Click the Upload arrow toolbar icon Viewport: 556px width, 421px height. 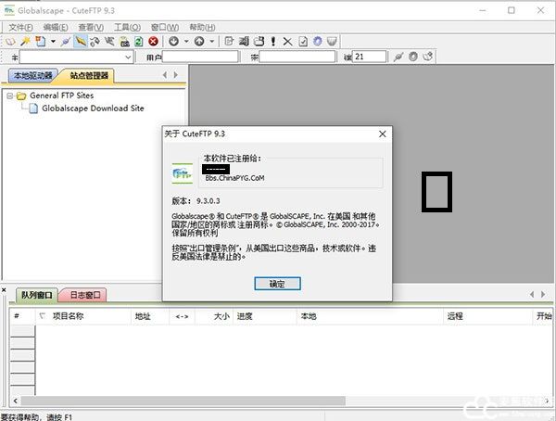tap(199, 42)
